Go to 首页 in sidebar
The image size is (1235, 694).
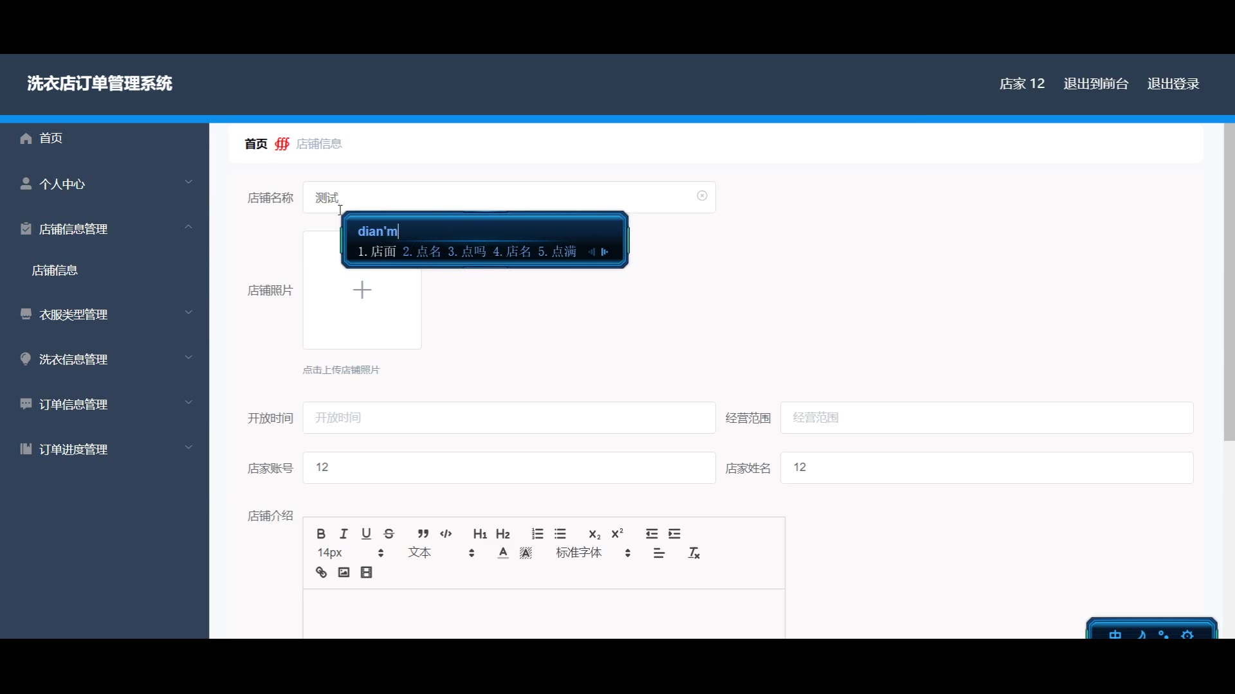click(x=50, y=138)
